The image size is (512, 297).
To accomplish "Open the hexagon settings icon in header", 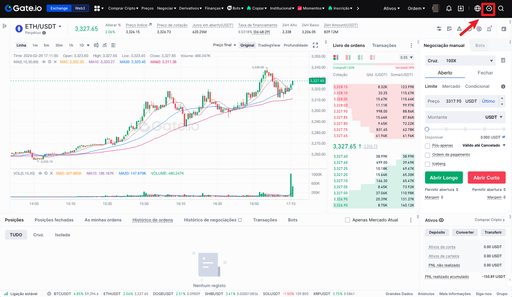I will 489,8.
